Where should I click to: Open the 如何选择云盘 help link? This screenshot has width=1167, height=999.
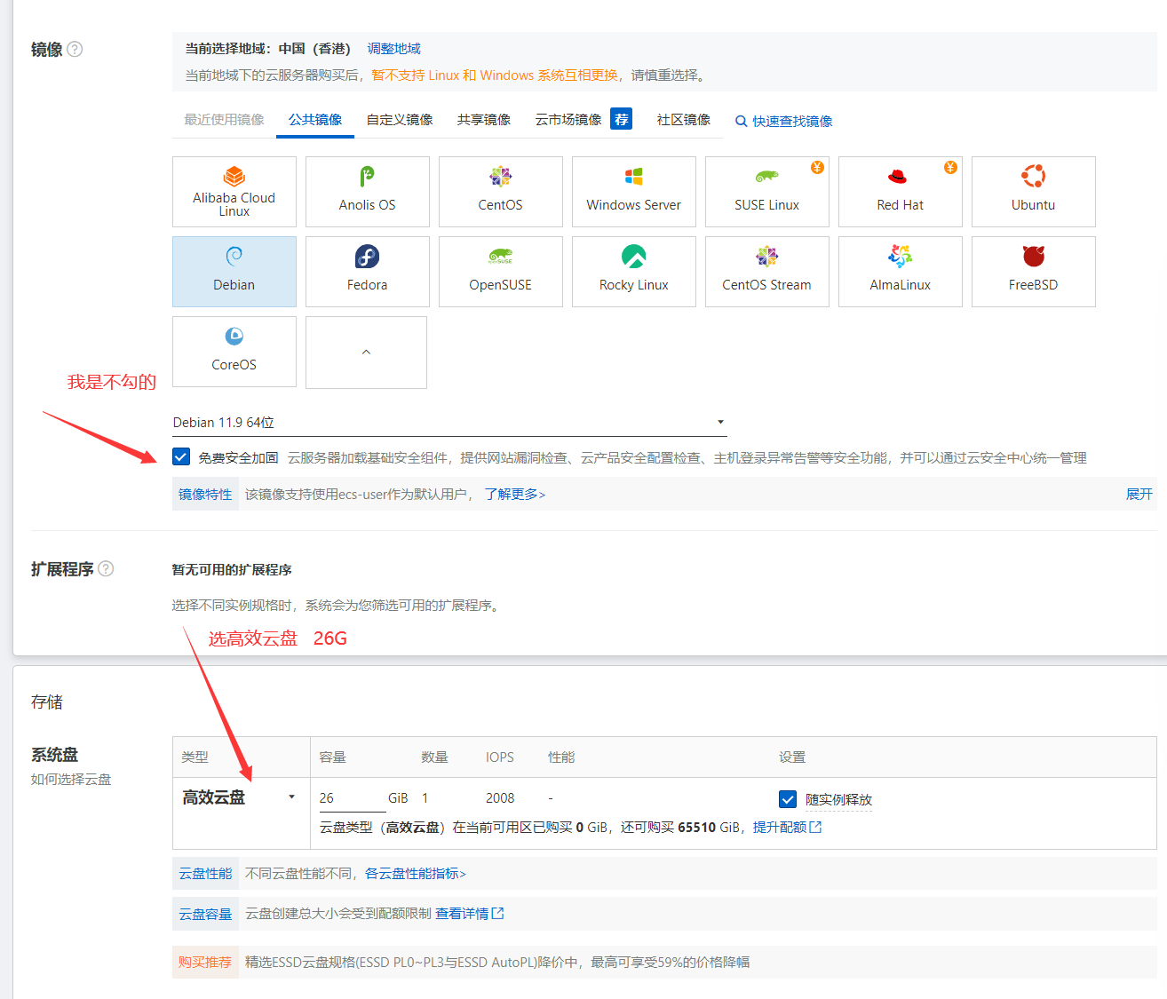click(71, 779)
